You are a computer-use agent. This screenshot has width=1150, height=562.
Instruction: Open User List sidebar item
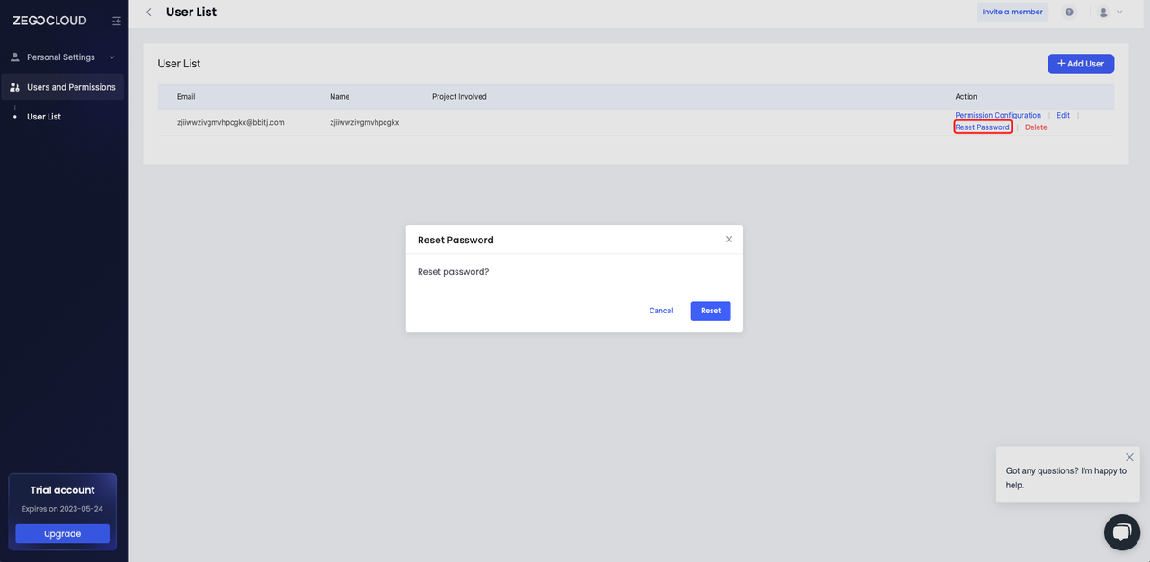tap(44, 117)
